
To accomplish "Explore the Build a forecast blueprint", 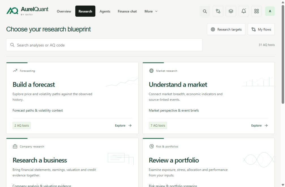I will (123, 125).
